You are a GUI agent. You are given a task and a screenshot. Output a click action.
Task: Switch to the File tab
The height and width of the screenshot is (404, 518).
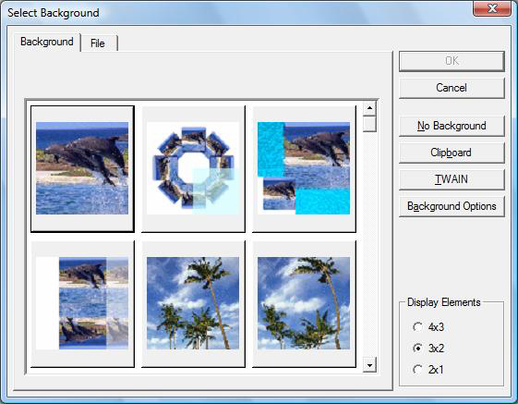99,43
